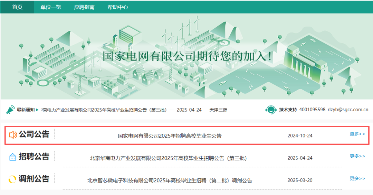
Task: Open the scrolling 2025-04-24 latest notice (第三批)
Action: coord(121,110)
